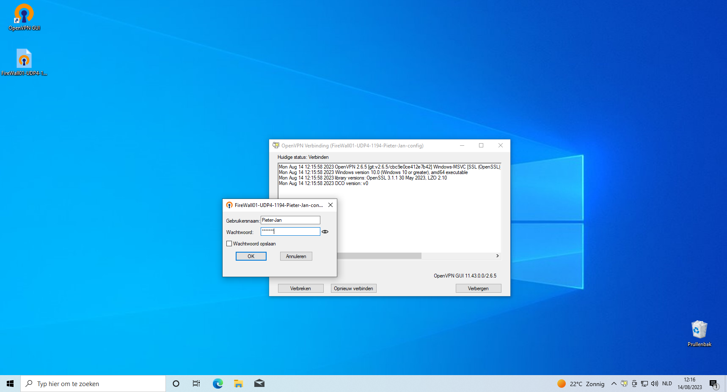
Task: Enable the Wachtwoord opslaan checkbox
Action: click(x=229, y=244)
